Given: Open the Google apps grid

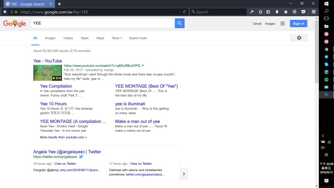Looking at the screenshot, I should pos(283,24).
